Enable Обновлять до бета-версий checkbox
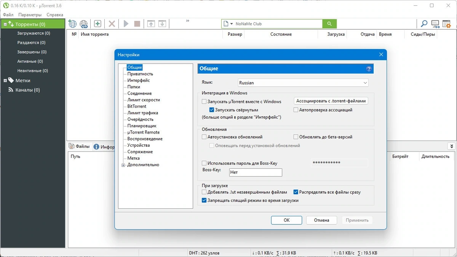Image resolution: width=457 pixels, height=257 pixels. coord(296,137)
